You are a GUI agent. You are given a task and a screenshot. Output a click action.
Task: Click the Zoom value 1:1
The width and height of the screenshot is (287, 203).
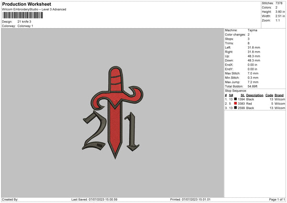coord(277,20)
